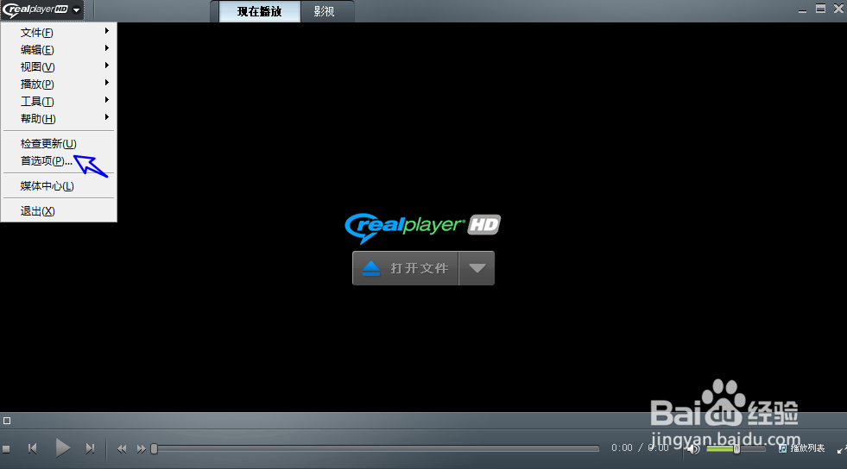The width and height of the screenshot is (847, 469).
Task: Click the fast-forward button
Action: pos(141,449)
